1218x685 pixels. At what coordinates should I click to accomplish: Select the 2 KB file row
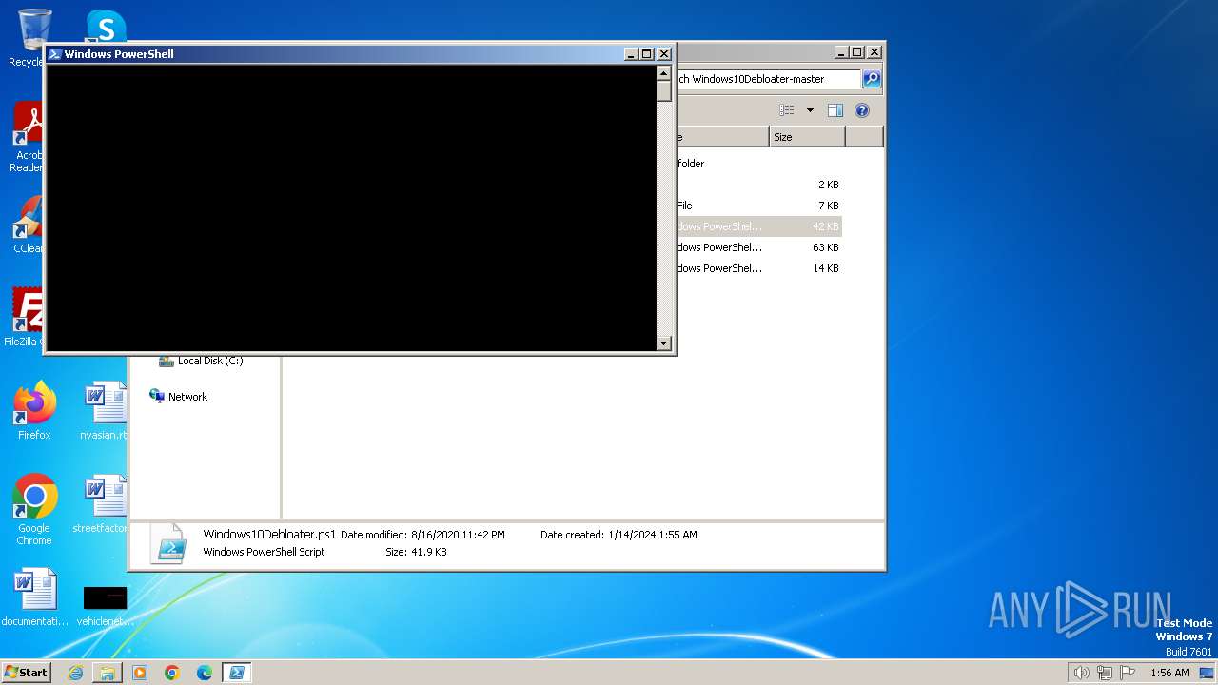758,185
